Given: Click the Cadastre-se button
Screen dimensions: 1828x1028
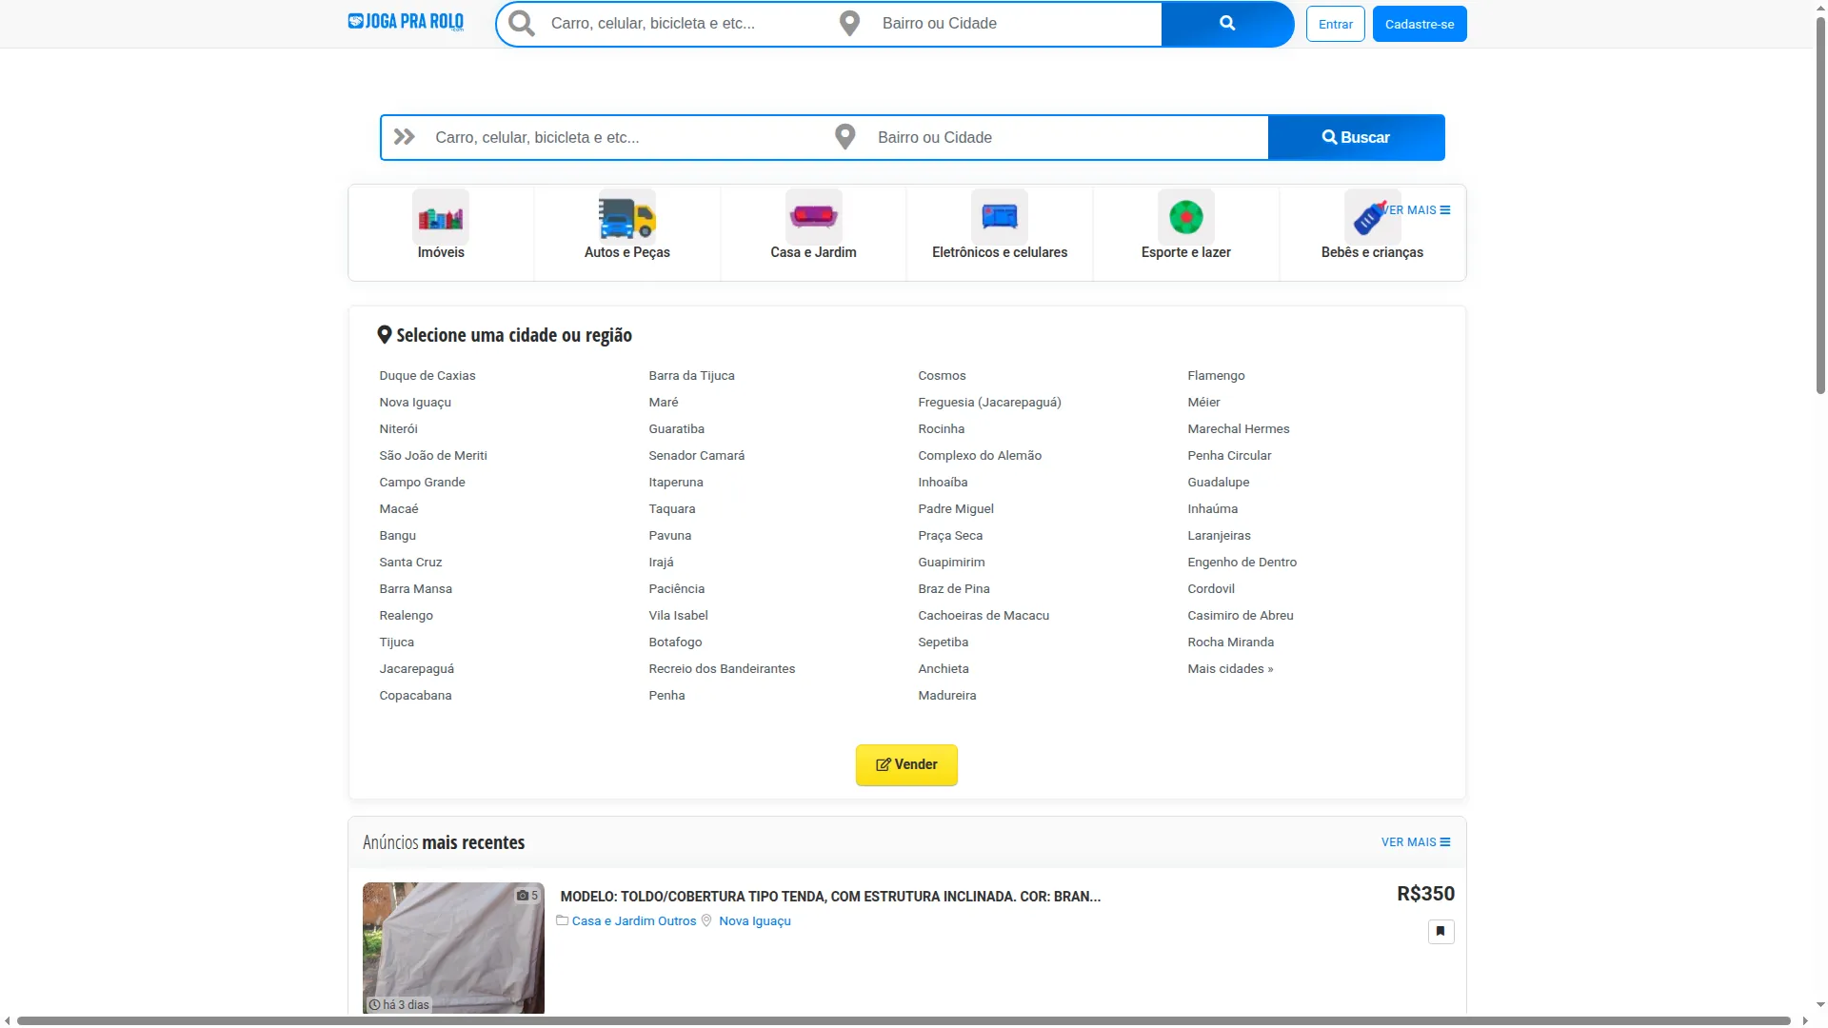Looking at the screenshot, I should 1419,24.
